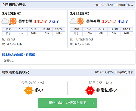
Task: Click the 2月20日(水) date heading
Action: click(x=12, y=13)
